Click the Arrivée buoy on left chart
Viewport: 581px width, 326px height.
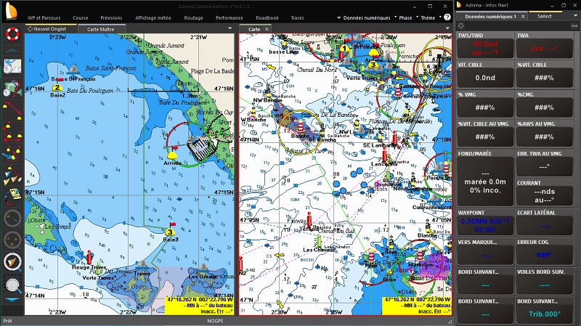[172, 154]
